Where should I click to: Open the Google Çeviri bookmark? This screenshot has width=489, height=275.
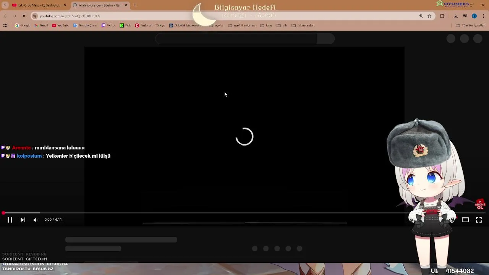pyautogui.click(x=85, y=26)
